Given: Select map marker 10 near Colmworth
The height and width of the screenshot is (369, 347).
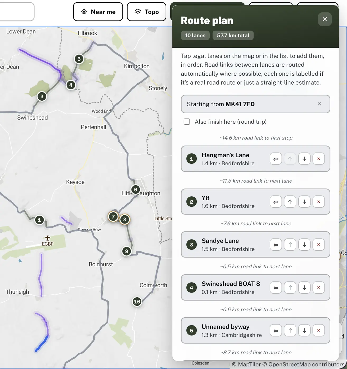Looking at the screenshot, I should click(137, 302).
